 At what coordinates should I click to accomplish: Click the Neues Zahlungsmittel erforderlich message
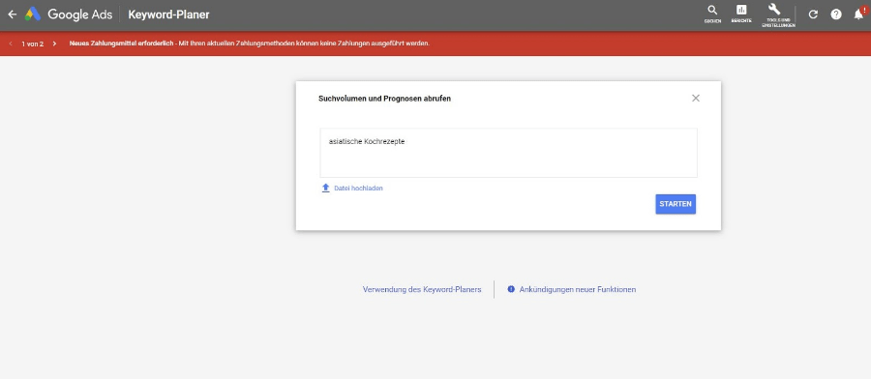pos(250,44)
